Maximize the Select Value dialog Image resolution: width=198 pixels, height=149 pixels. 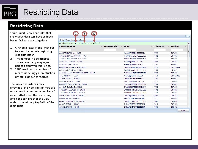point(186,36)
